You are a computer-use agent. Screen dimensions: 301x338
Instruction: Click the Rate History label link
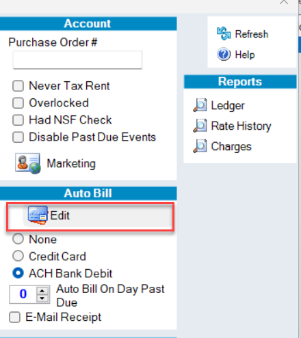[x=241, y=126]
